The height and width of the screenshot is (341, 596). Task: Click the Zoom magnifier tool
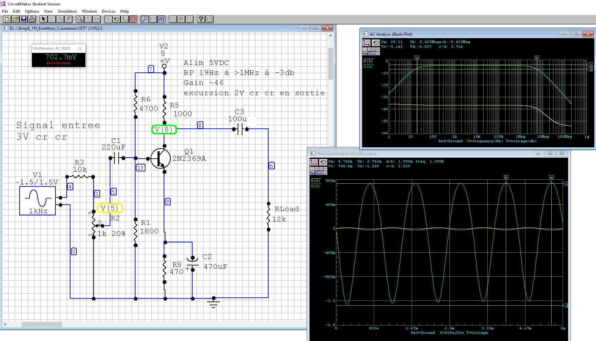click(80, 19)
